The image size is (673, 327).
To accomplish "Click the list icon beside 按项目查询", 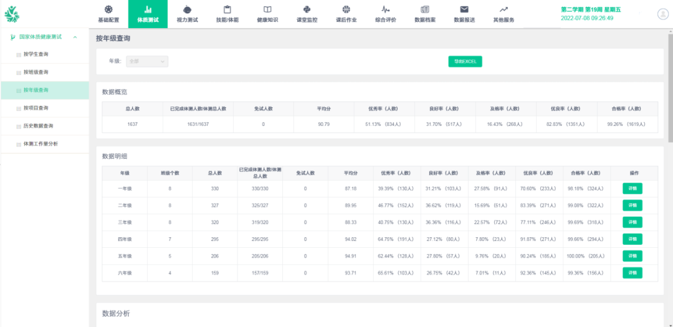I will coord(19,108).
